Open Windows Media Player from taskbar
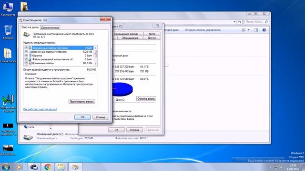This screenshot has height=171, width=305. click(19, 167)
